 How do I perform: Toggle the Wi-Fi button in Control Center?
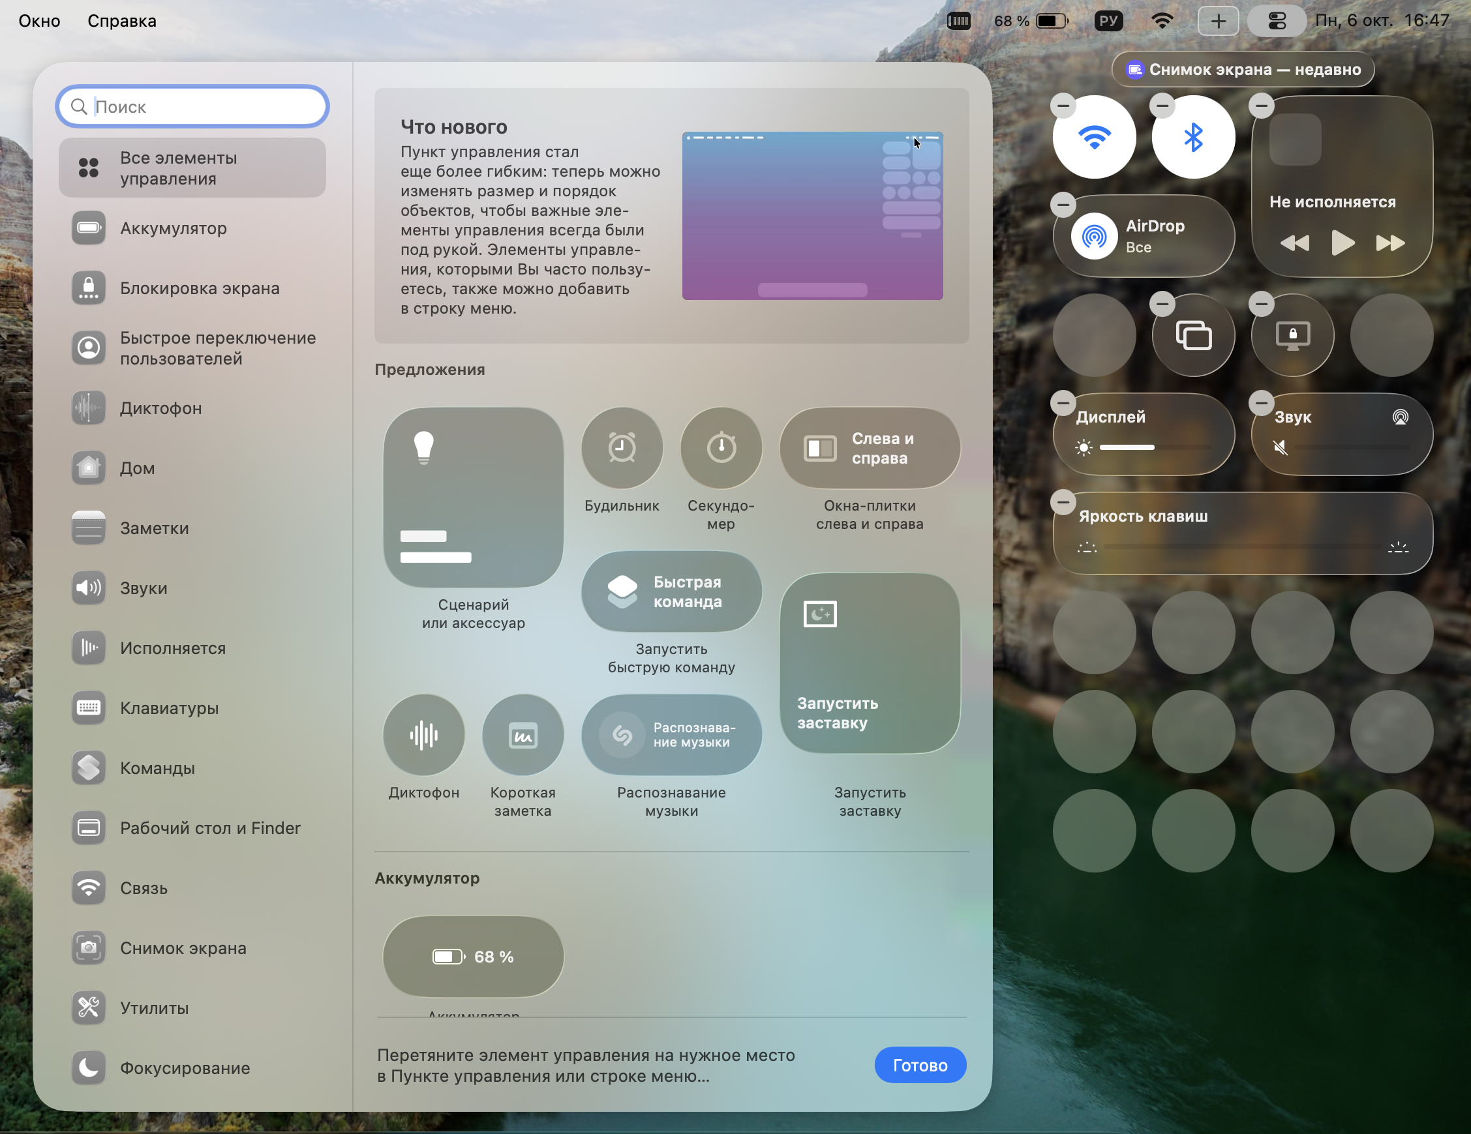click(1094, 138)
